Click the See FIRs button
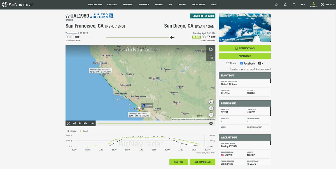This screenshot has height=169, width=336. [179, 162]
